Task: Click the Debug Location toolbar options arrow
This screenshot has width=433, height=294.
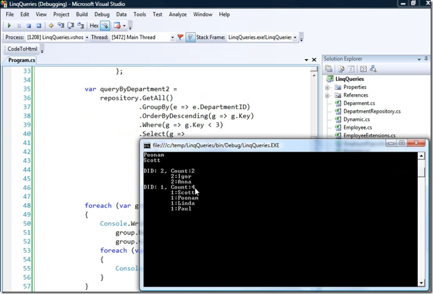Action: pyautogui.click(x=301, y=38)
